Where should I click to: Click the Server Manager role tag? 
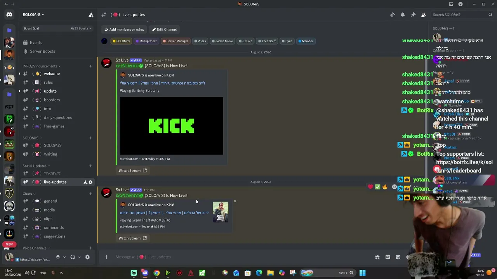tap(176, 41)
